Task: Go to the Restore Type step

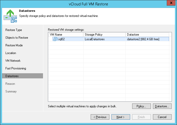Action: [14, 30]
